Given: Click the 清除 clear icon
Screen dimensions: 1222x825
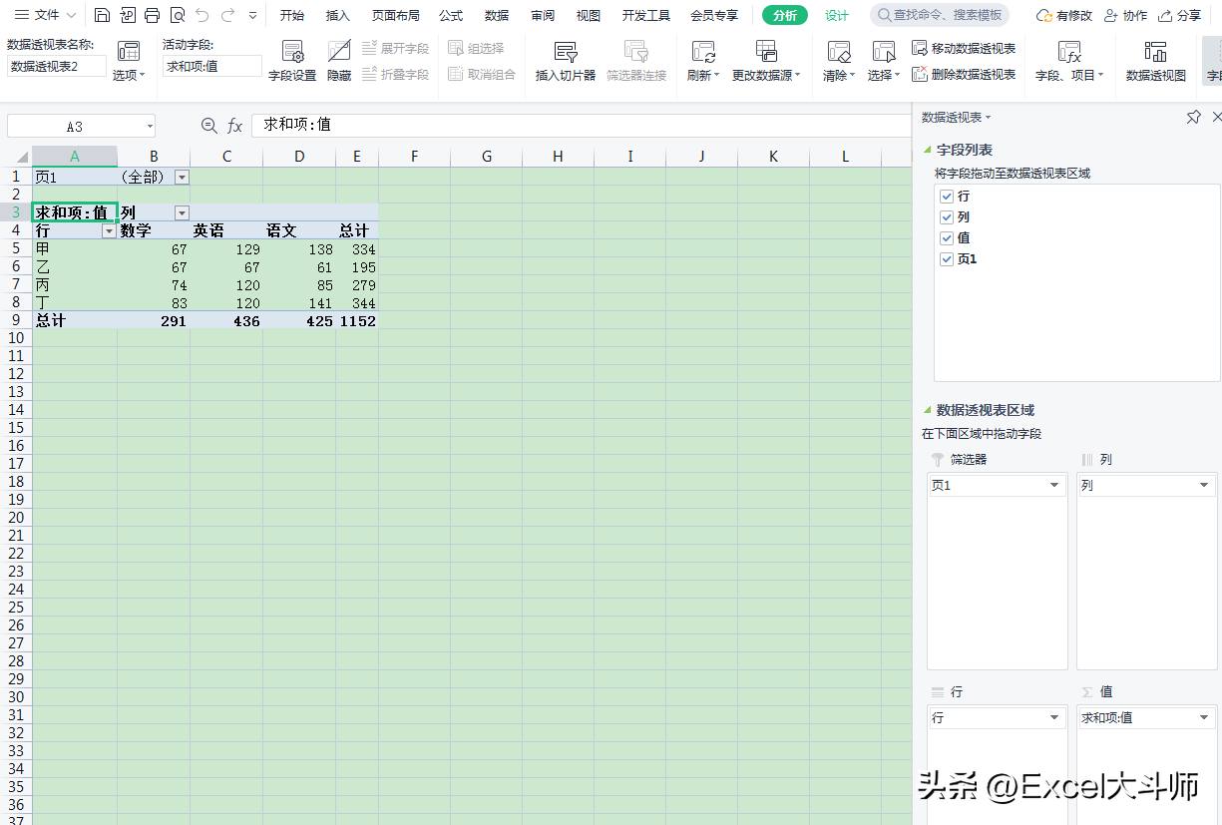Looking at the screenshot, I should (x=839, y=52).
